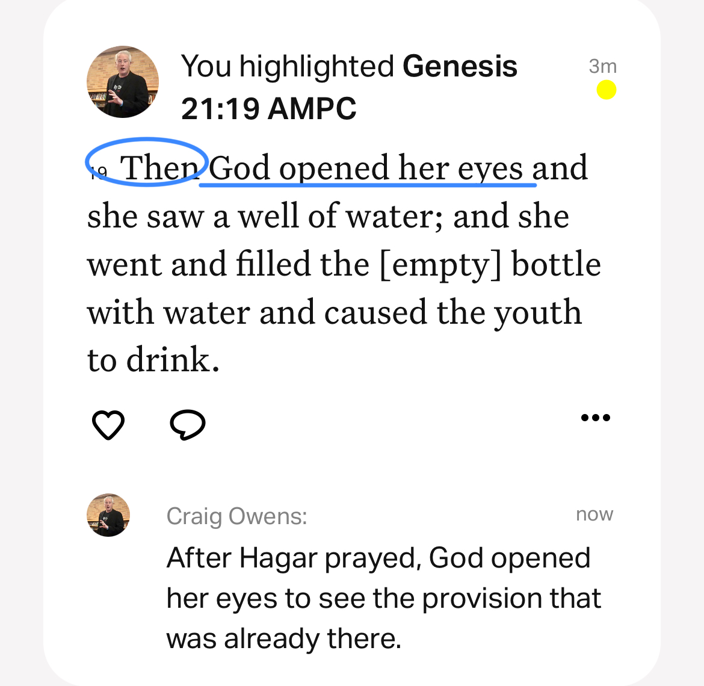Screen dimensions: 704x686
Task: Tap the word "bottle" in the verse
Action: 556,264
